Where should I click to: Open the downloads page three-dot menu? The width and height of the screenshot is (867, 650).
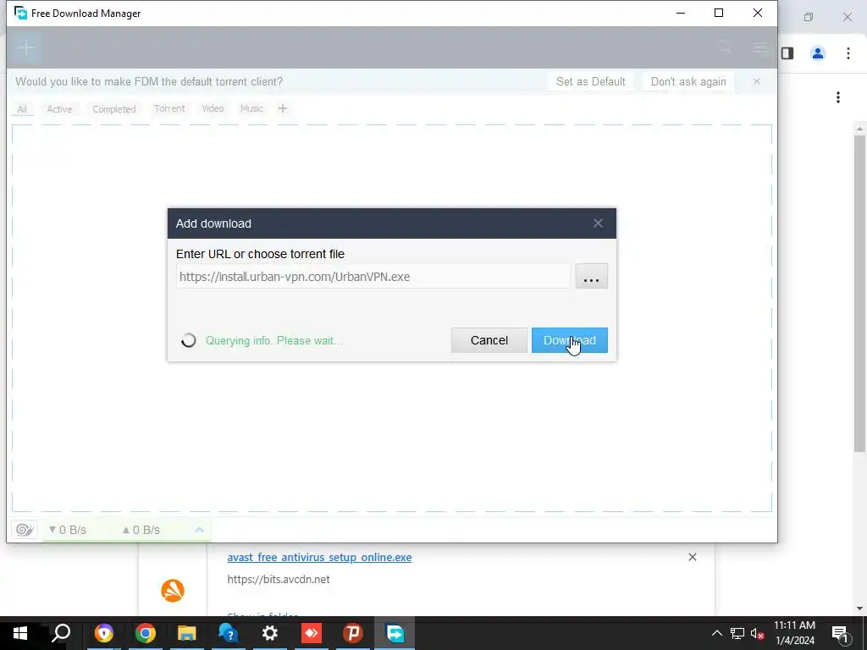tap(838, 97)
